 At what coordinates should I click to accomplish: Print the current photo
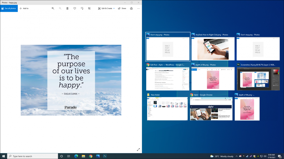pos(131,9)
